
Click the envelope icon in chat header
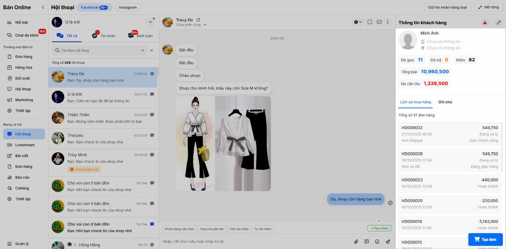[379, 22]
